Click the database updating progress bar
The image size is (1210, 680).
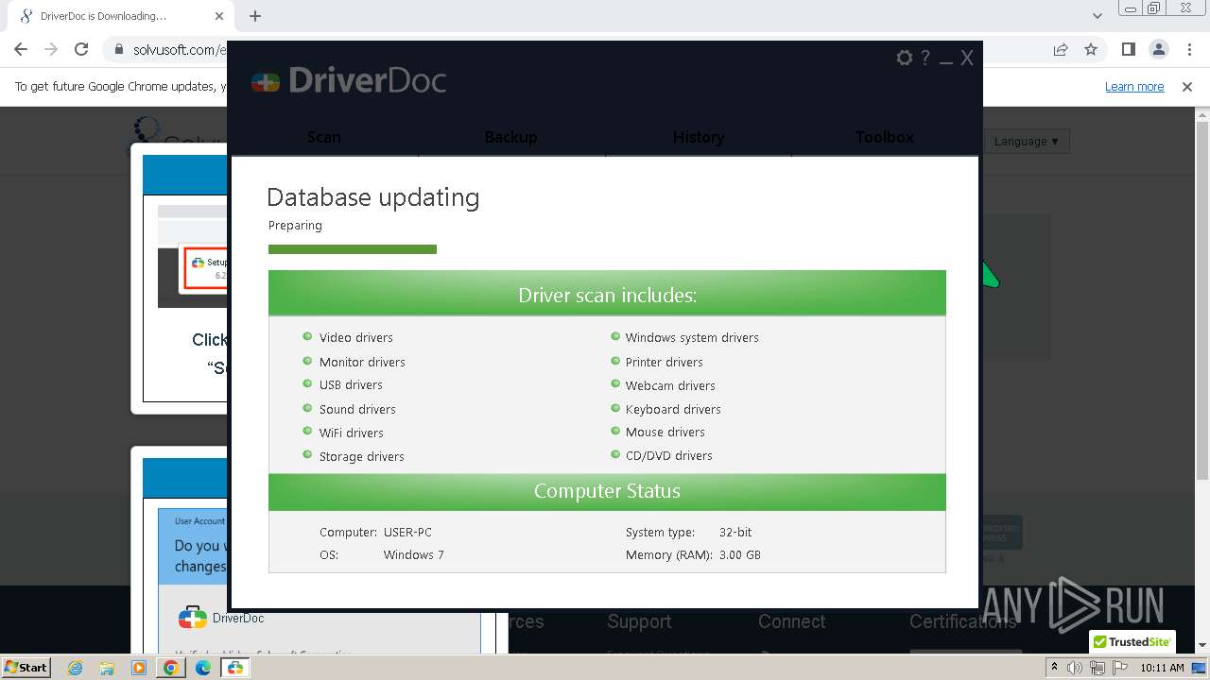click(353, 249)
